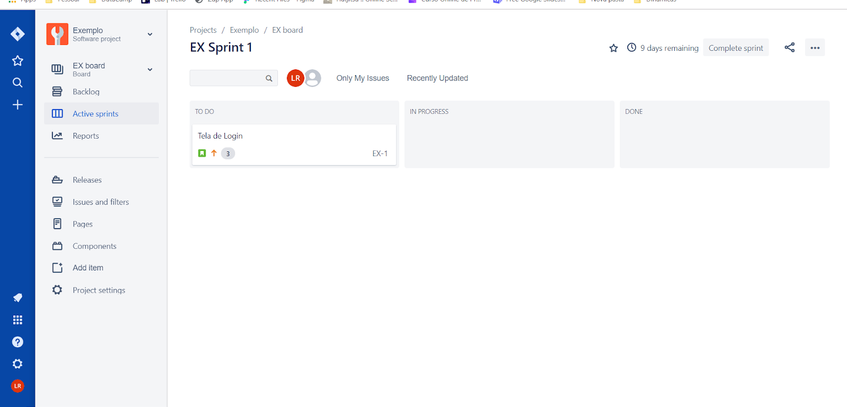Screen dimensions: 847x407
Task: Open Jira settings gear in the sidebar
Action: [x=17, y=364]
